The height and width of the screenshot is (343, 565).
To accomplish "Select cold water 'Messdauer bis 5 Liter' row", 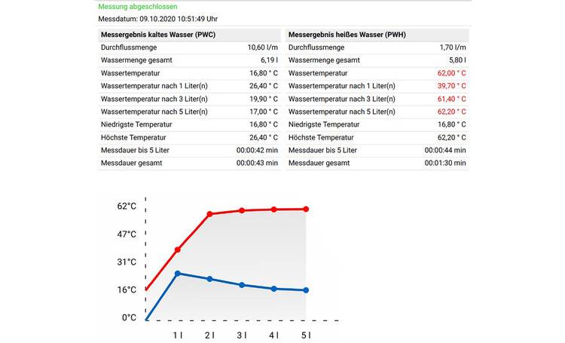I will 189,150.
